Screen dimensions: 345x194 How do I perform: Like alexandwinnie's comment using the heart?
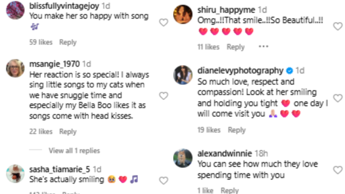tap(338, 170)
